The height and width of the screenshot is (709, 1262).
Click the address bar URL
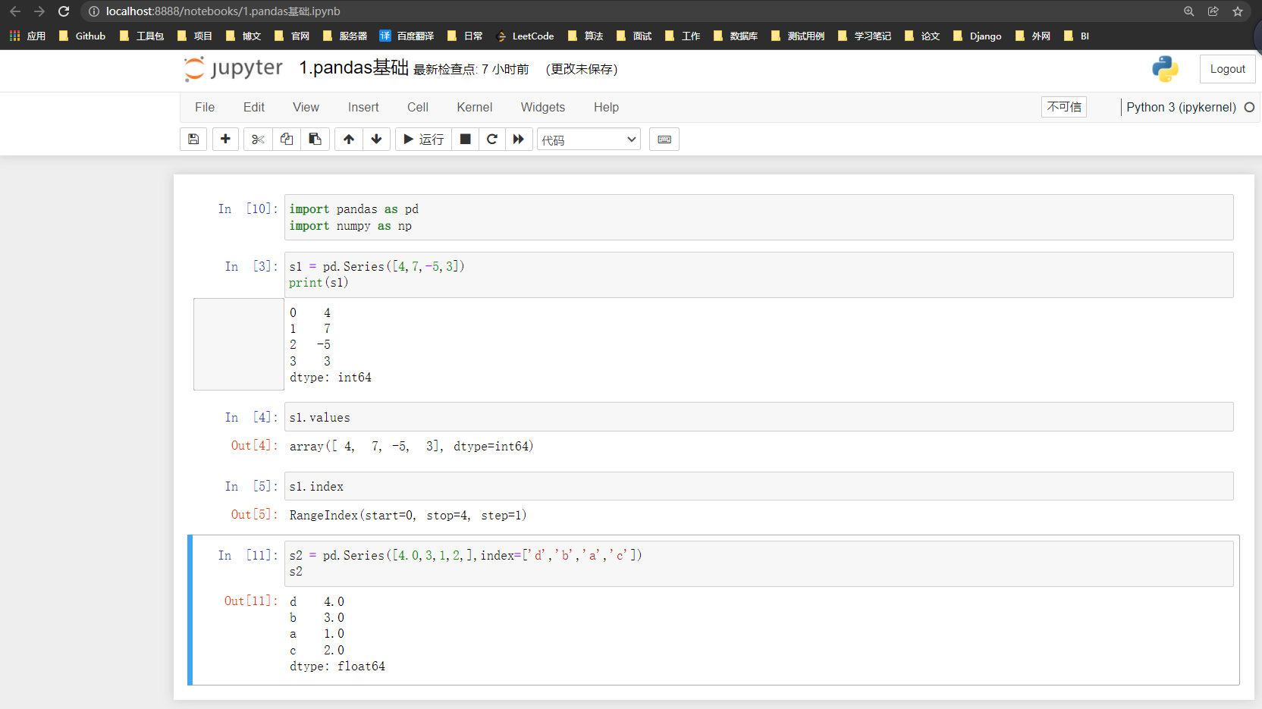coord(223,11)
